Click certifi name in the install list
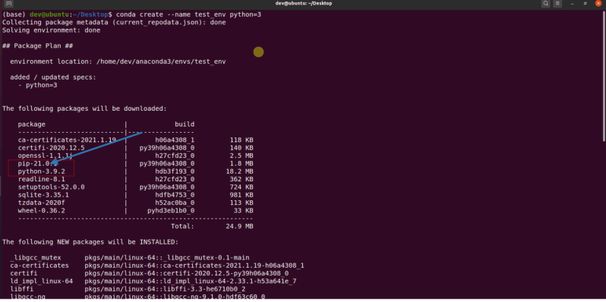The image size is (606, 302). point(24,273)
